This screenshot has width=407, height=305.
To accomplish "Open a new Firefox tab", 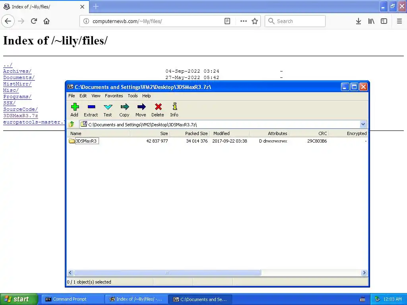I will (96, 6).
